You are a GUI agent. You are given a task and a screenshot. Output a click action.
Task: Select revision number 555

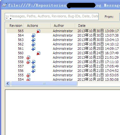click(21, 75)
